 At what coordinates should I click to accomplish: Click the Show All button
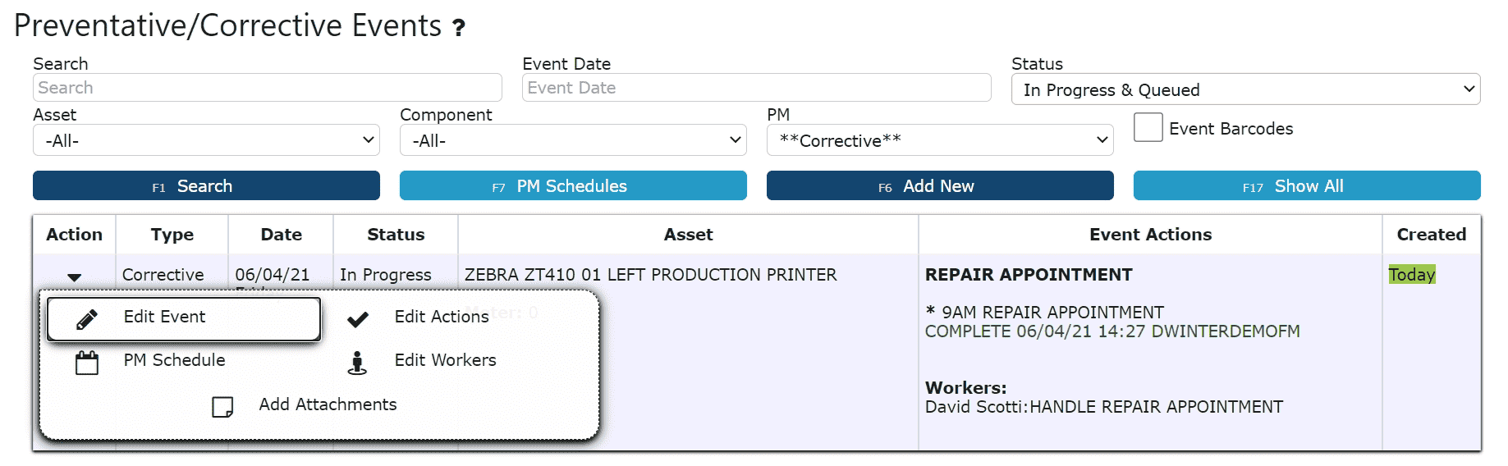1307,186
